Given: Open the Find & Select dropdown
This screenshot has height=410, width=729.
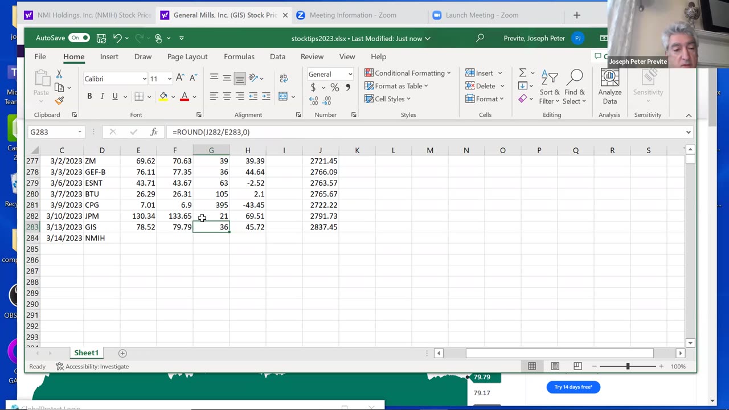Looking at the screenshot, I should (575, 87).
